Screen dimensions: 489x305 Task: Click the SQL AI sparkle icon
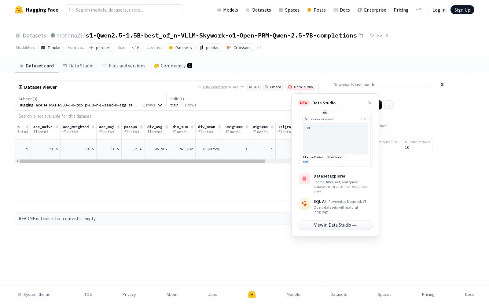[x=304, y=204]
